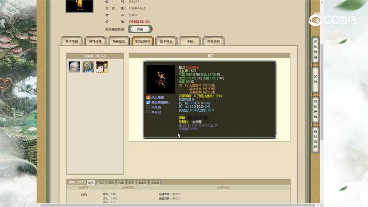Open the 基本信息 tab
This screenshot has height=207, width=368.
[72, 41]
